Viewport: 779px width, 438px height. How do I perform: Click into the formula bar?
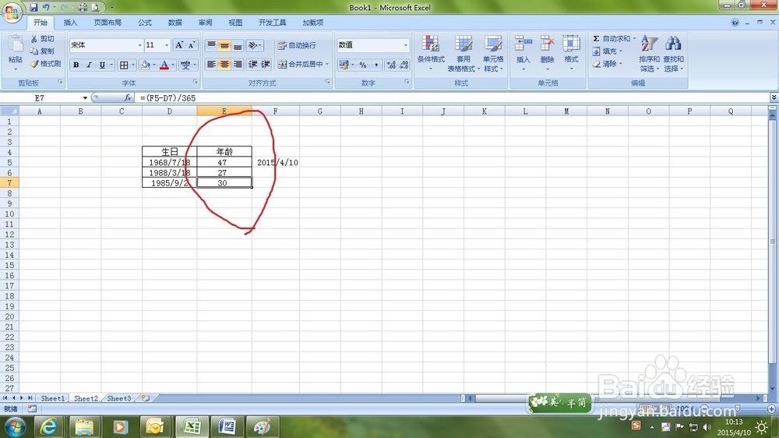tap(452, 98)
